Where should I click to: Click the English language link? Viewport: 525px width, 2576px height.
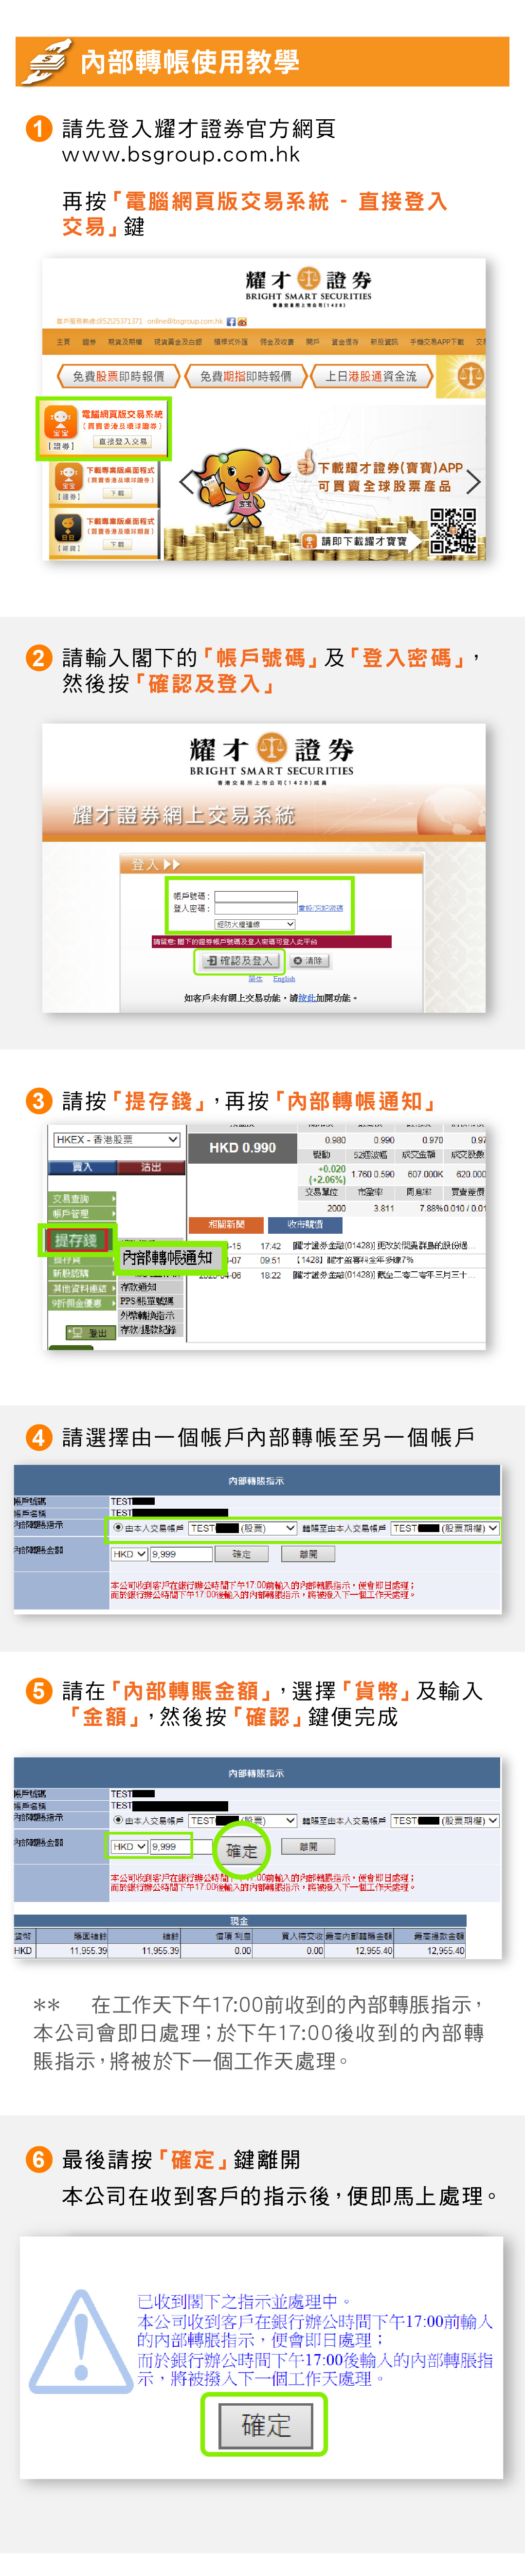click(x=284, y=979)
